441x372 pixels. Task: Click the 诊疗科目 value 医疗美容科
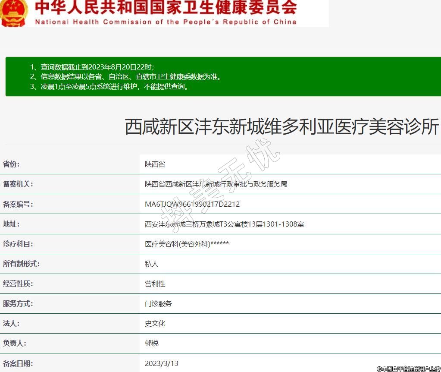click(187, 244)
